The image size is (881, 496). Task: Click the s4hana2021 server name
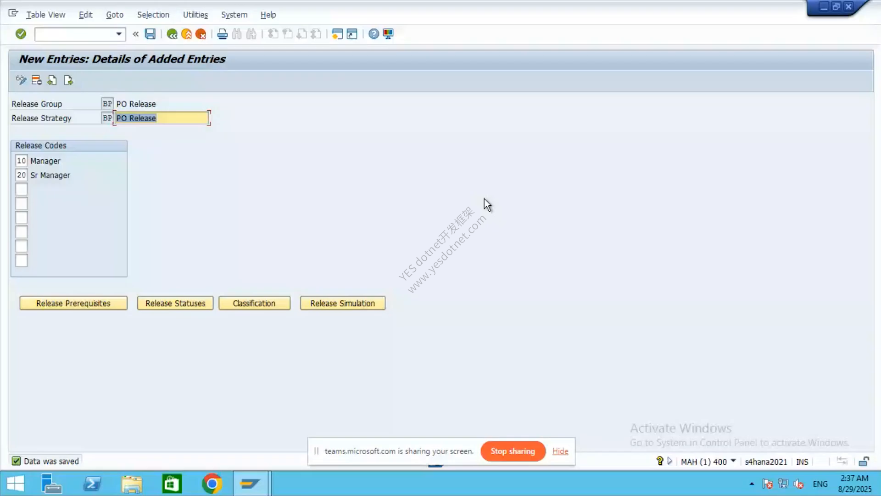(x=766, y=462)
